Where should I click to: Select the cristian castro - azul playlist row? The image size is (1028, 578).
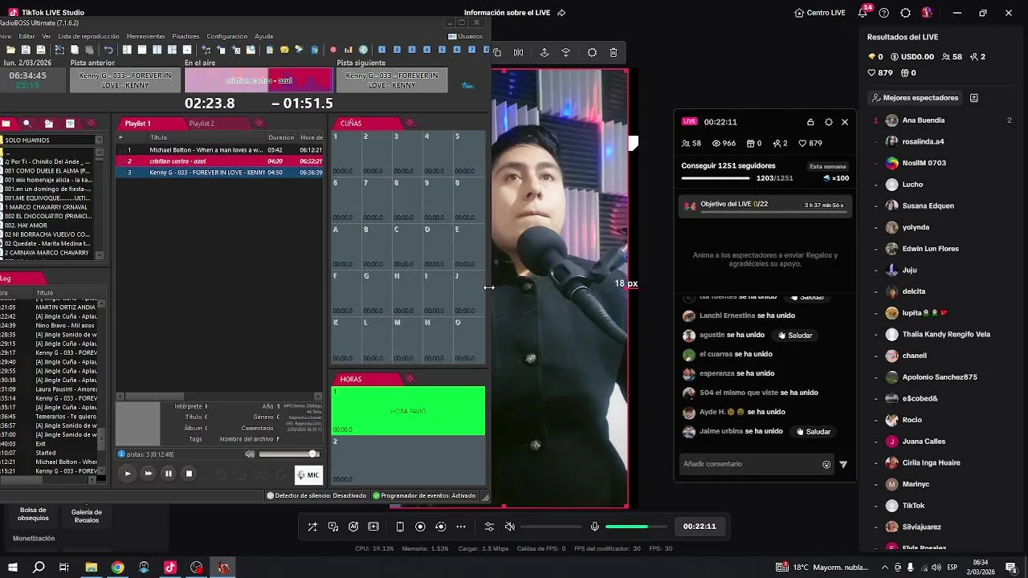(x=220, y=161)
